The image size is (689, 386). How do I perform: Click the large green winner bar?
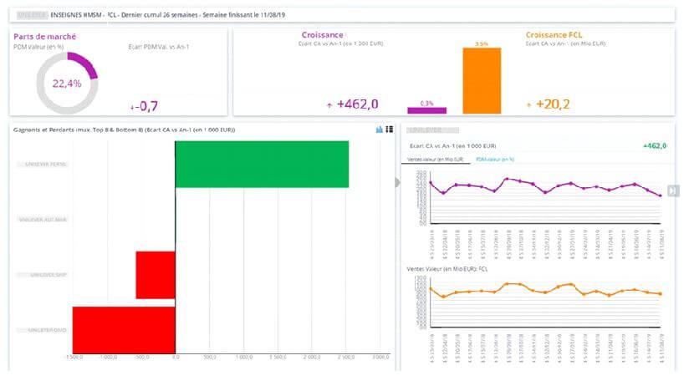pyautogui.click(x=262, y=165)
